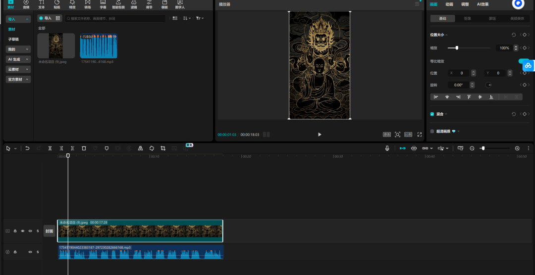The width and height of the screenshot is (535, 275).
Task: Click the marker shield icon in the toolbar
Action: [107, 148]
